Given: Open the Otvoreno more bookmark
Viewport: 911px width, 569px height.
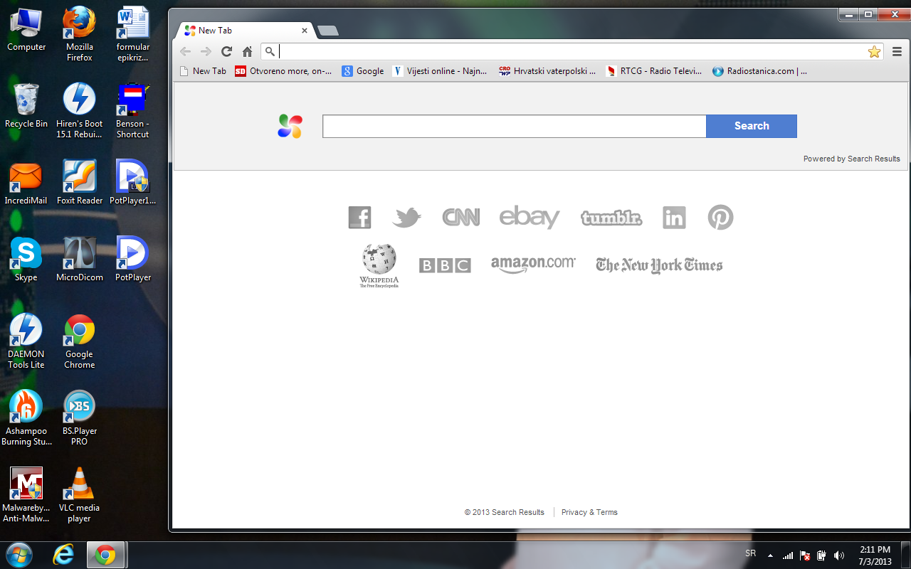Looking at the screenshot, I should pos(283,71).
